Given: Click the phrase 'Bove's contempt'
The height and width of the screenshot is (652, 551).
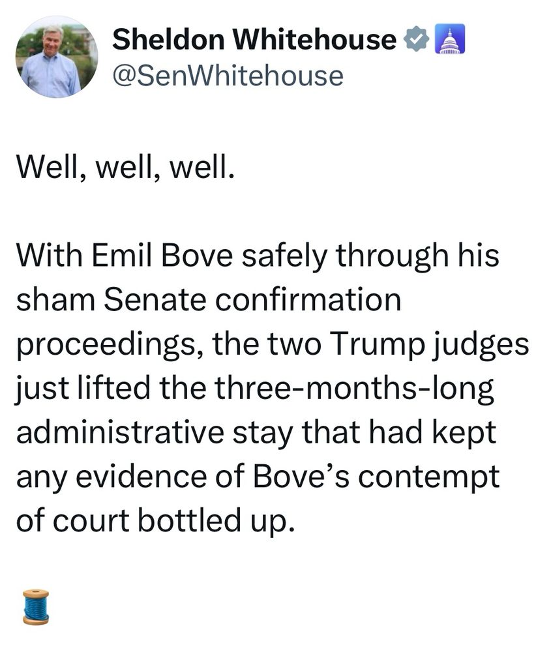Looking at the screenshot, I should 376,477.
